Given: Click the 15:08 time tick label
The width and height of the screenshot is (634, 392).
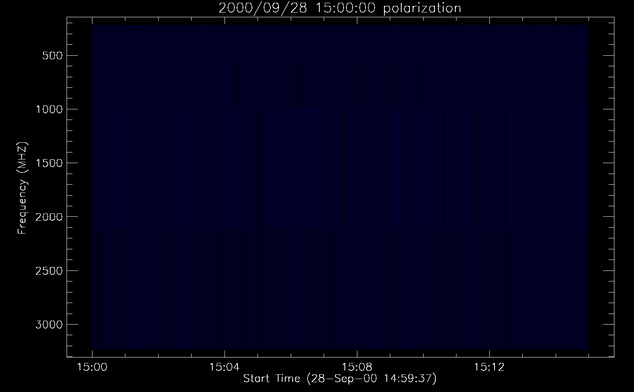Looking at the screenshot, I should (357, 367).
